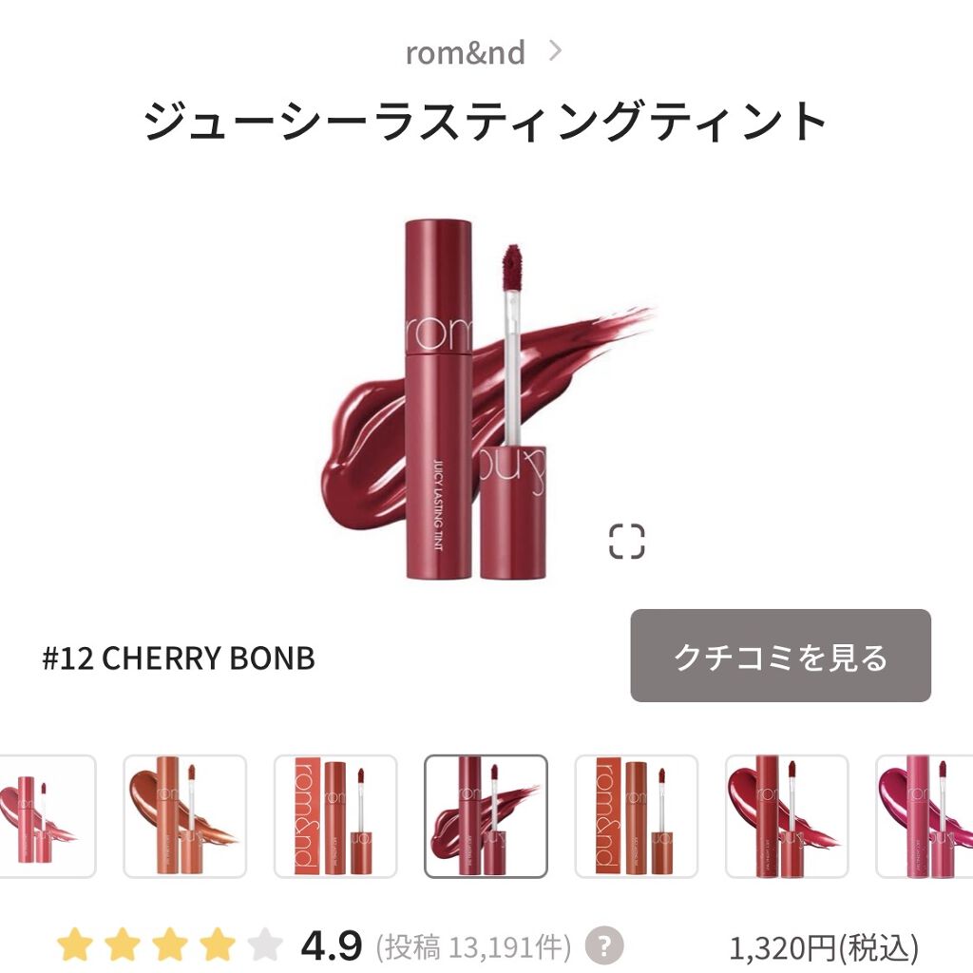Click the ジューシーラスティングティント product title
Image resolution: width=973 pixels, height=973 pixels.
pyautogui.click(x=486, y=121)
